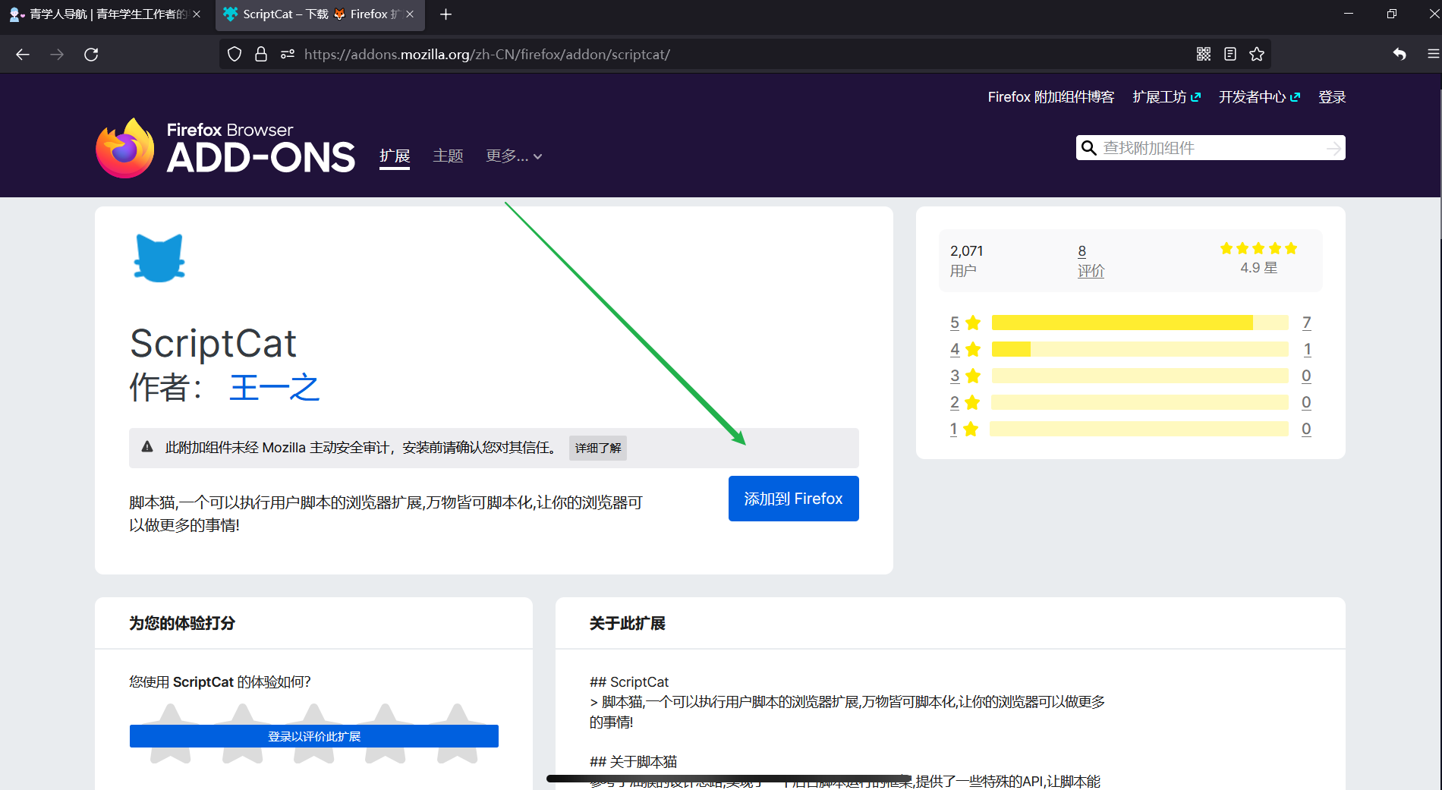
Task: Click the tracking protection shield icon
Action: [234, 53]
